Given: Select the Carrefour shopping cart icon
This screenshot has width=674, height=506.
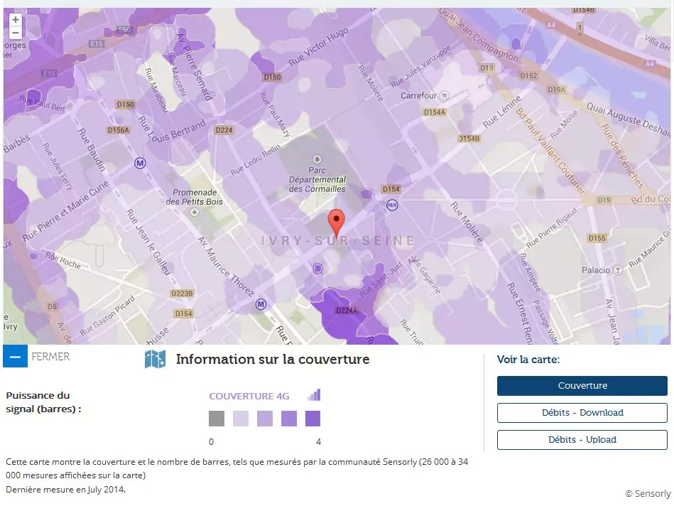Looking at the screenshot, I should (444, 95).
